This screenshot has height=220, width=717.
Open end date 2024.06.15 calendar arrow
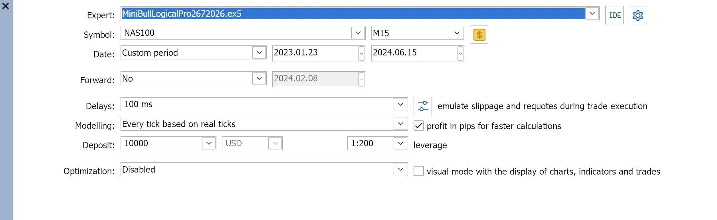[460, 53]
